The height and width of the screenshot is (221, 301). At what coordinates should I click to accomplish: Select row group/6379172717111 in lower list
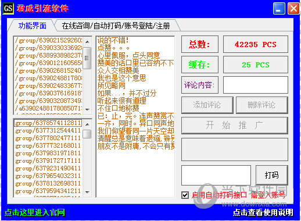pos(48,161)
